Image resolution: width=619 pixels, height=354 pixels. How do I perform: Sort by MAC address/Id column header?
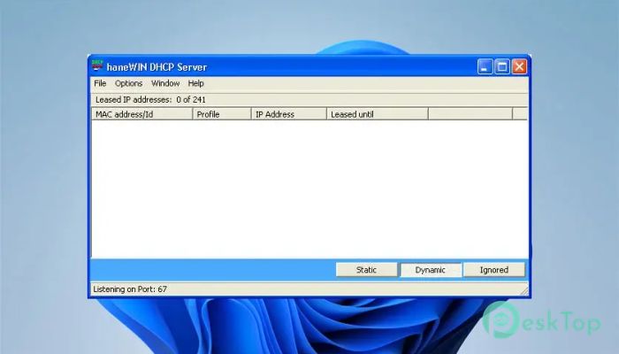coord(142,114)
